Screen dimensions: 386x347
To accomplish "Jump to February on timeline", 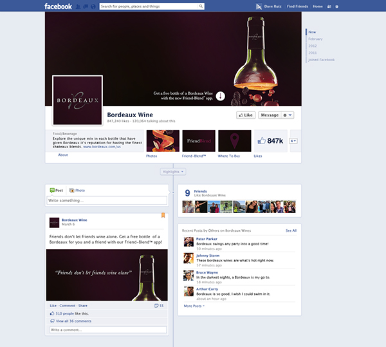I will pyautogui.click(x=315, y=39).
